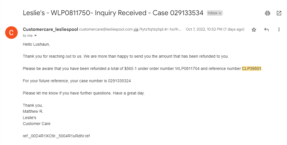
Task: Click the orange C sender avatar
Action: point(11,33)
